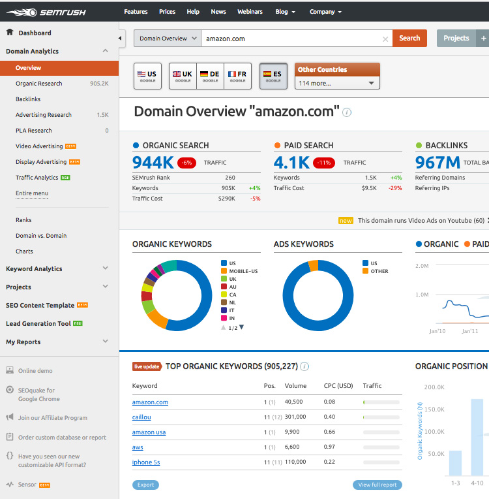This screenshot has width=489, height=499.
Task: Open the aws keyword link
Action: click(138, 447)
